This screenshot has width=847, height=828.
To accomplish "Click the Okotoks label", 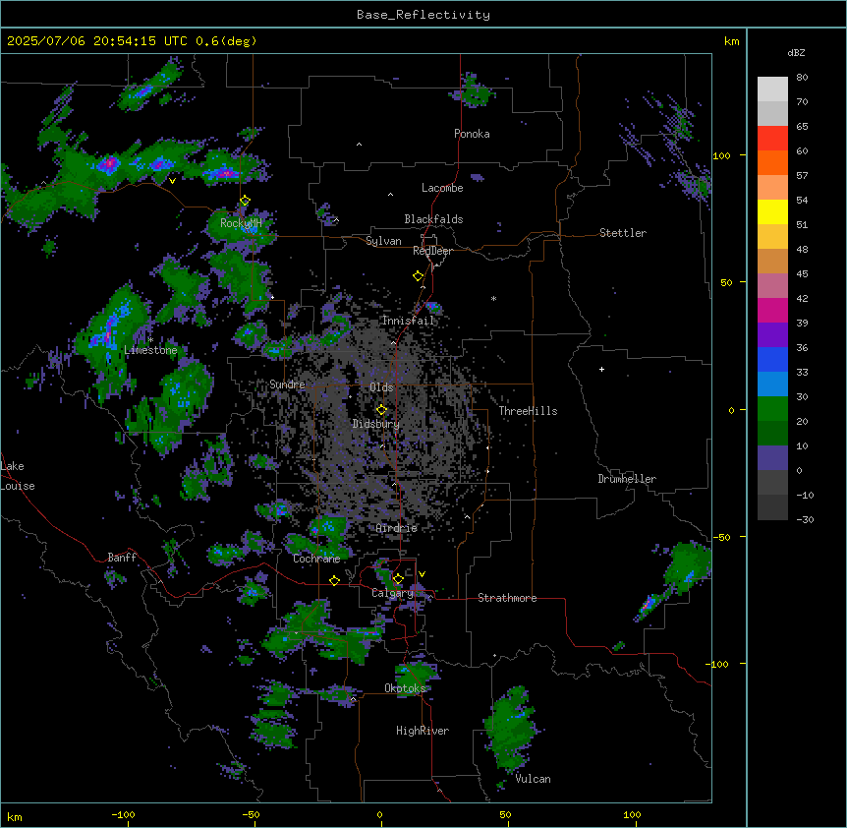I will [405, 688].
